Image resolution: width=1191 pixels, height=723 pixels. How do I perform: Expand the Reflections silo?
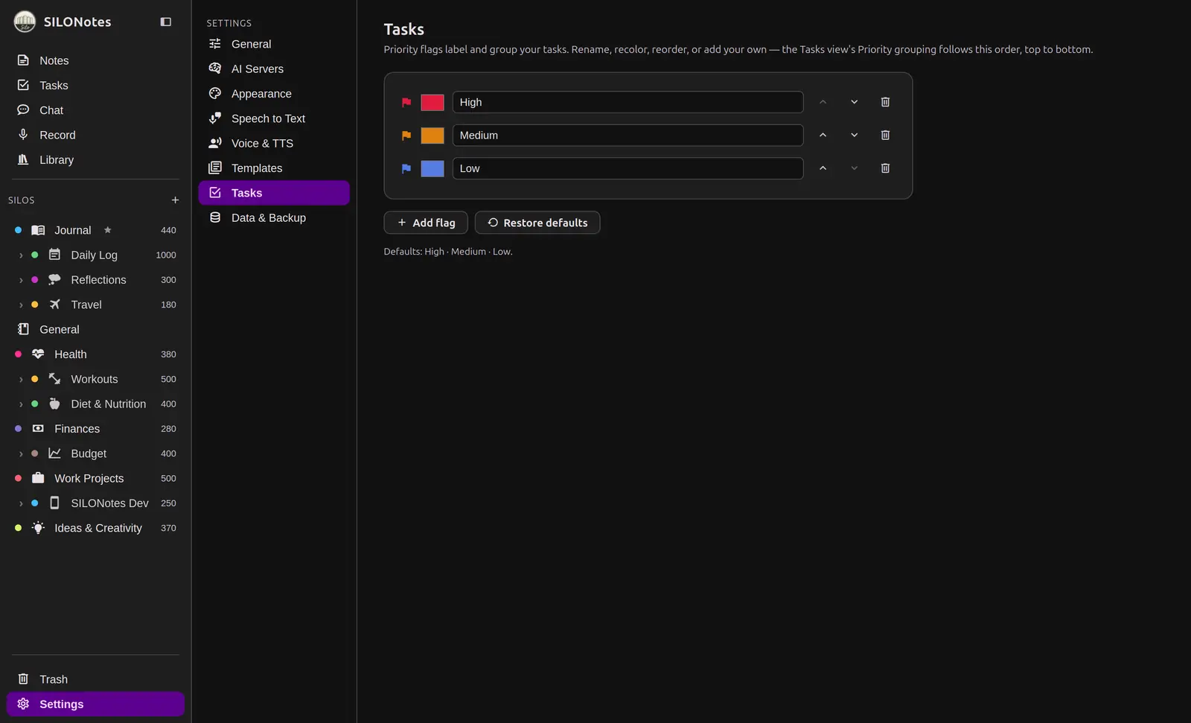(x=21, y=280)
